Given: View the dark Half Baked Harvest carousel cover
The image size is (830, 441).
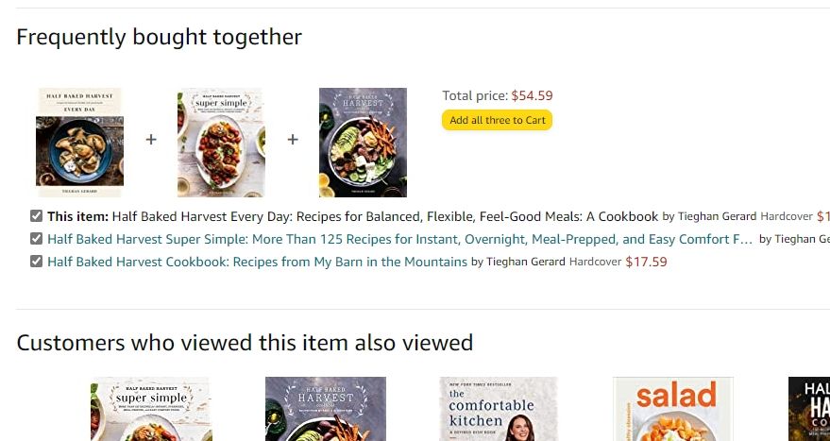Looking at the screenshot, I should 326,409.
